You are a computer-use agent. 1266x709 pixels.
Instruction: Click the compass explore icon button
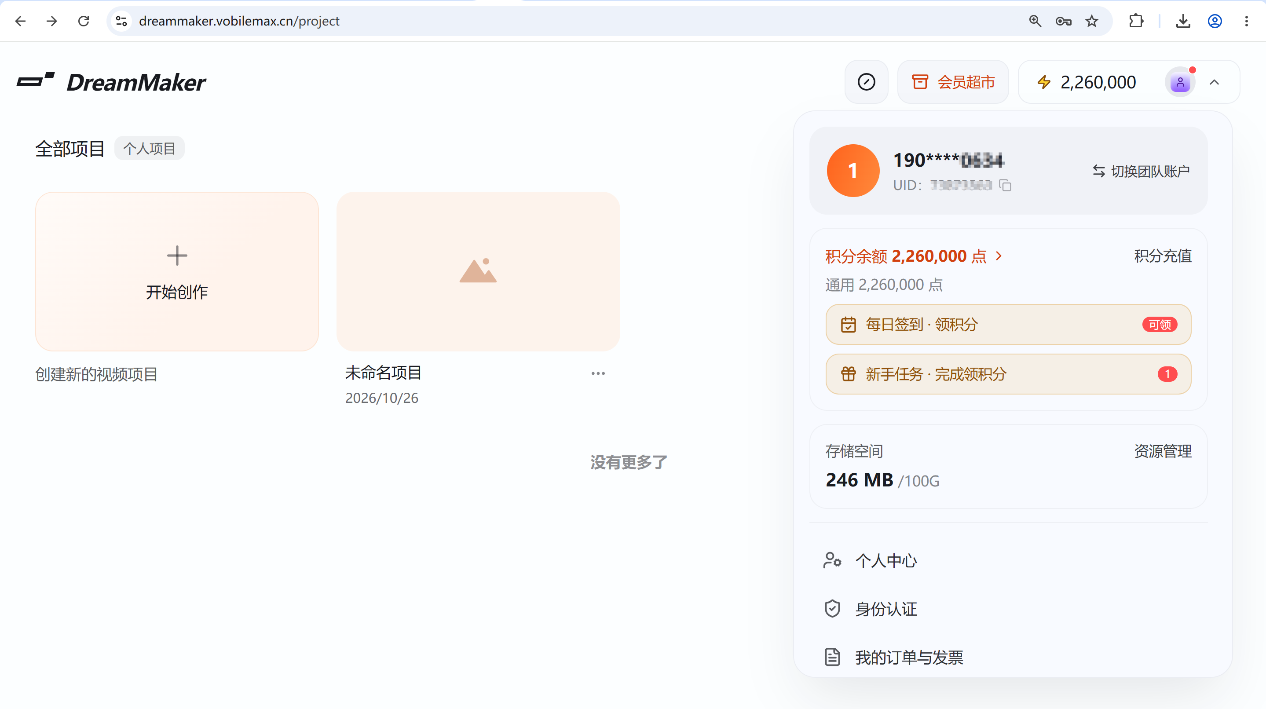(x=866, y=82)
